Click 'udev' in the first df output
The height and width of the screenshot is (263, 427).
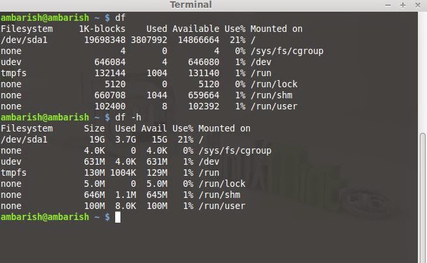click(11, 62)
